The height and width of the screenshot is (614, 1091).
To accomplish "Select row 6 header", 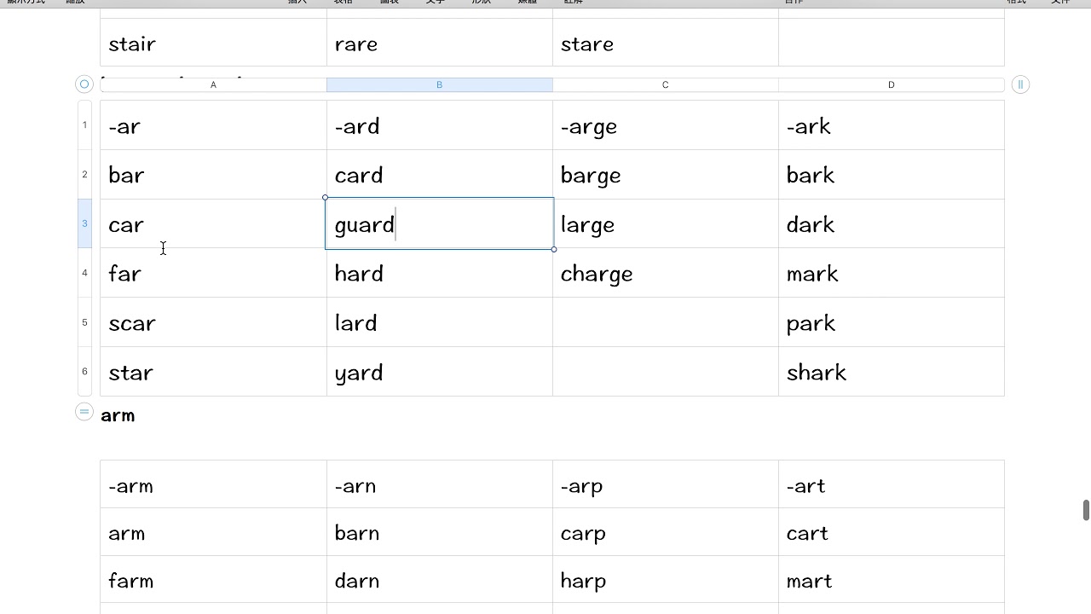I will tap(84, 372).
